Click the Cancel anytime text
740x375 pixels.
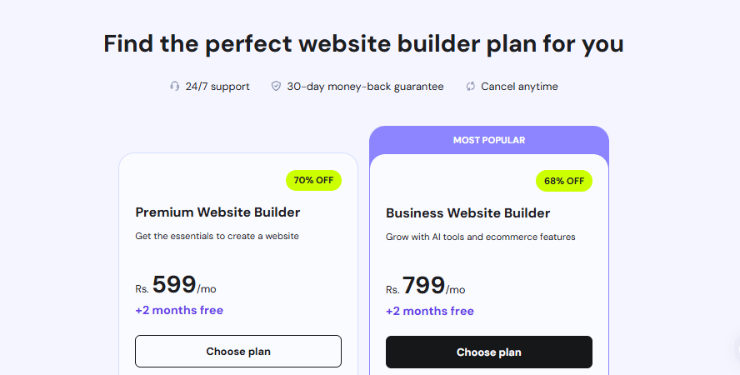(519, 87)
